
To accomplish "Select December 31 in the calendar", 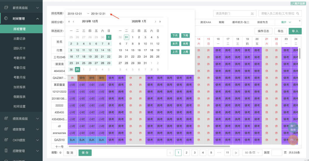I will click(77, 70).
